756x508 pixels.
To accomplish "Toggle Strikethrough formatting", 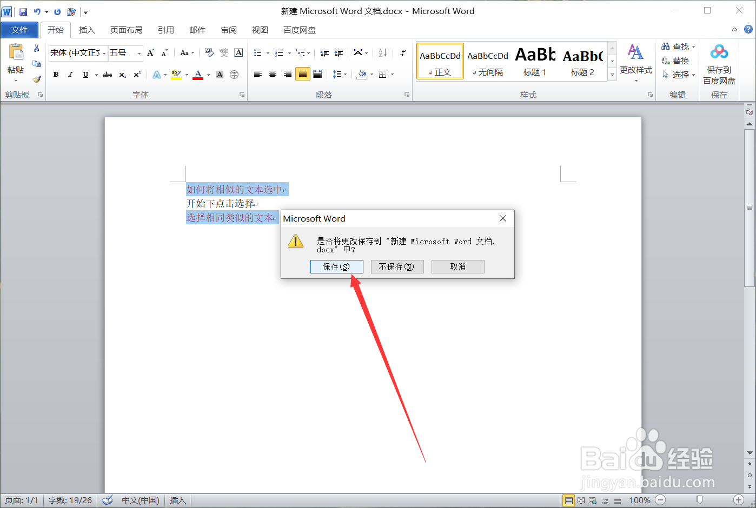I will tap(108, 75).
